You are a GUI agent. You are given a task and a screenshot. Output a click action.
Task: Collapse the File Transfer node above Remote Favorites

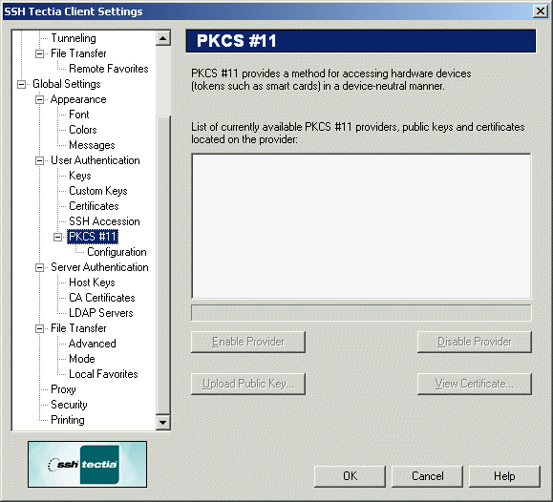pyautogui.click(x=39, y=54)
